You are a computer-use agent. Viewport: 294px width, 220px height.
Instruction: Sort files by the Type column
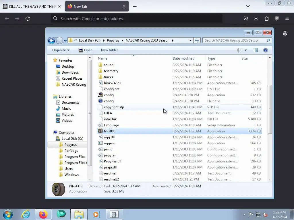click(x=223, y=58)
